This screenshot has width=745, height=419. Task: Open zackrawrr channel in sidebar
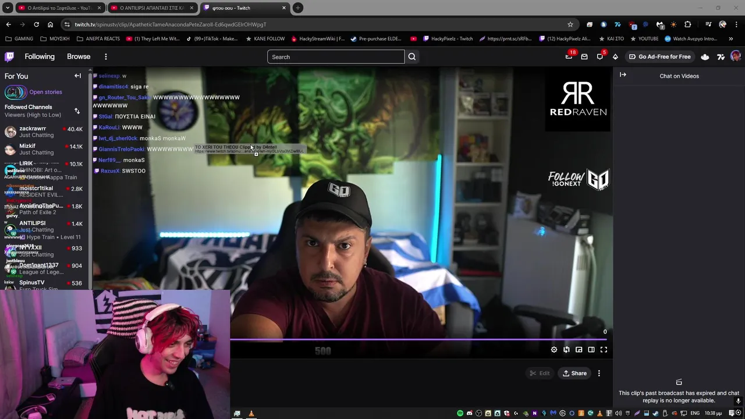pyautogui.click(x=44, y=132)
